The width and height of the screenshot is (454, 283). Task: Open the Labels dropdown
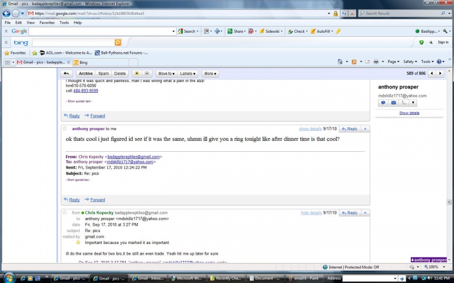coord(187,74)
